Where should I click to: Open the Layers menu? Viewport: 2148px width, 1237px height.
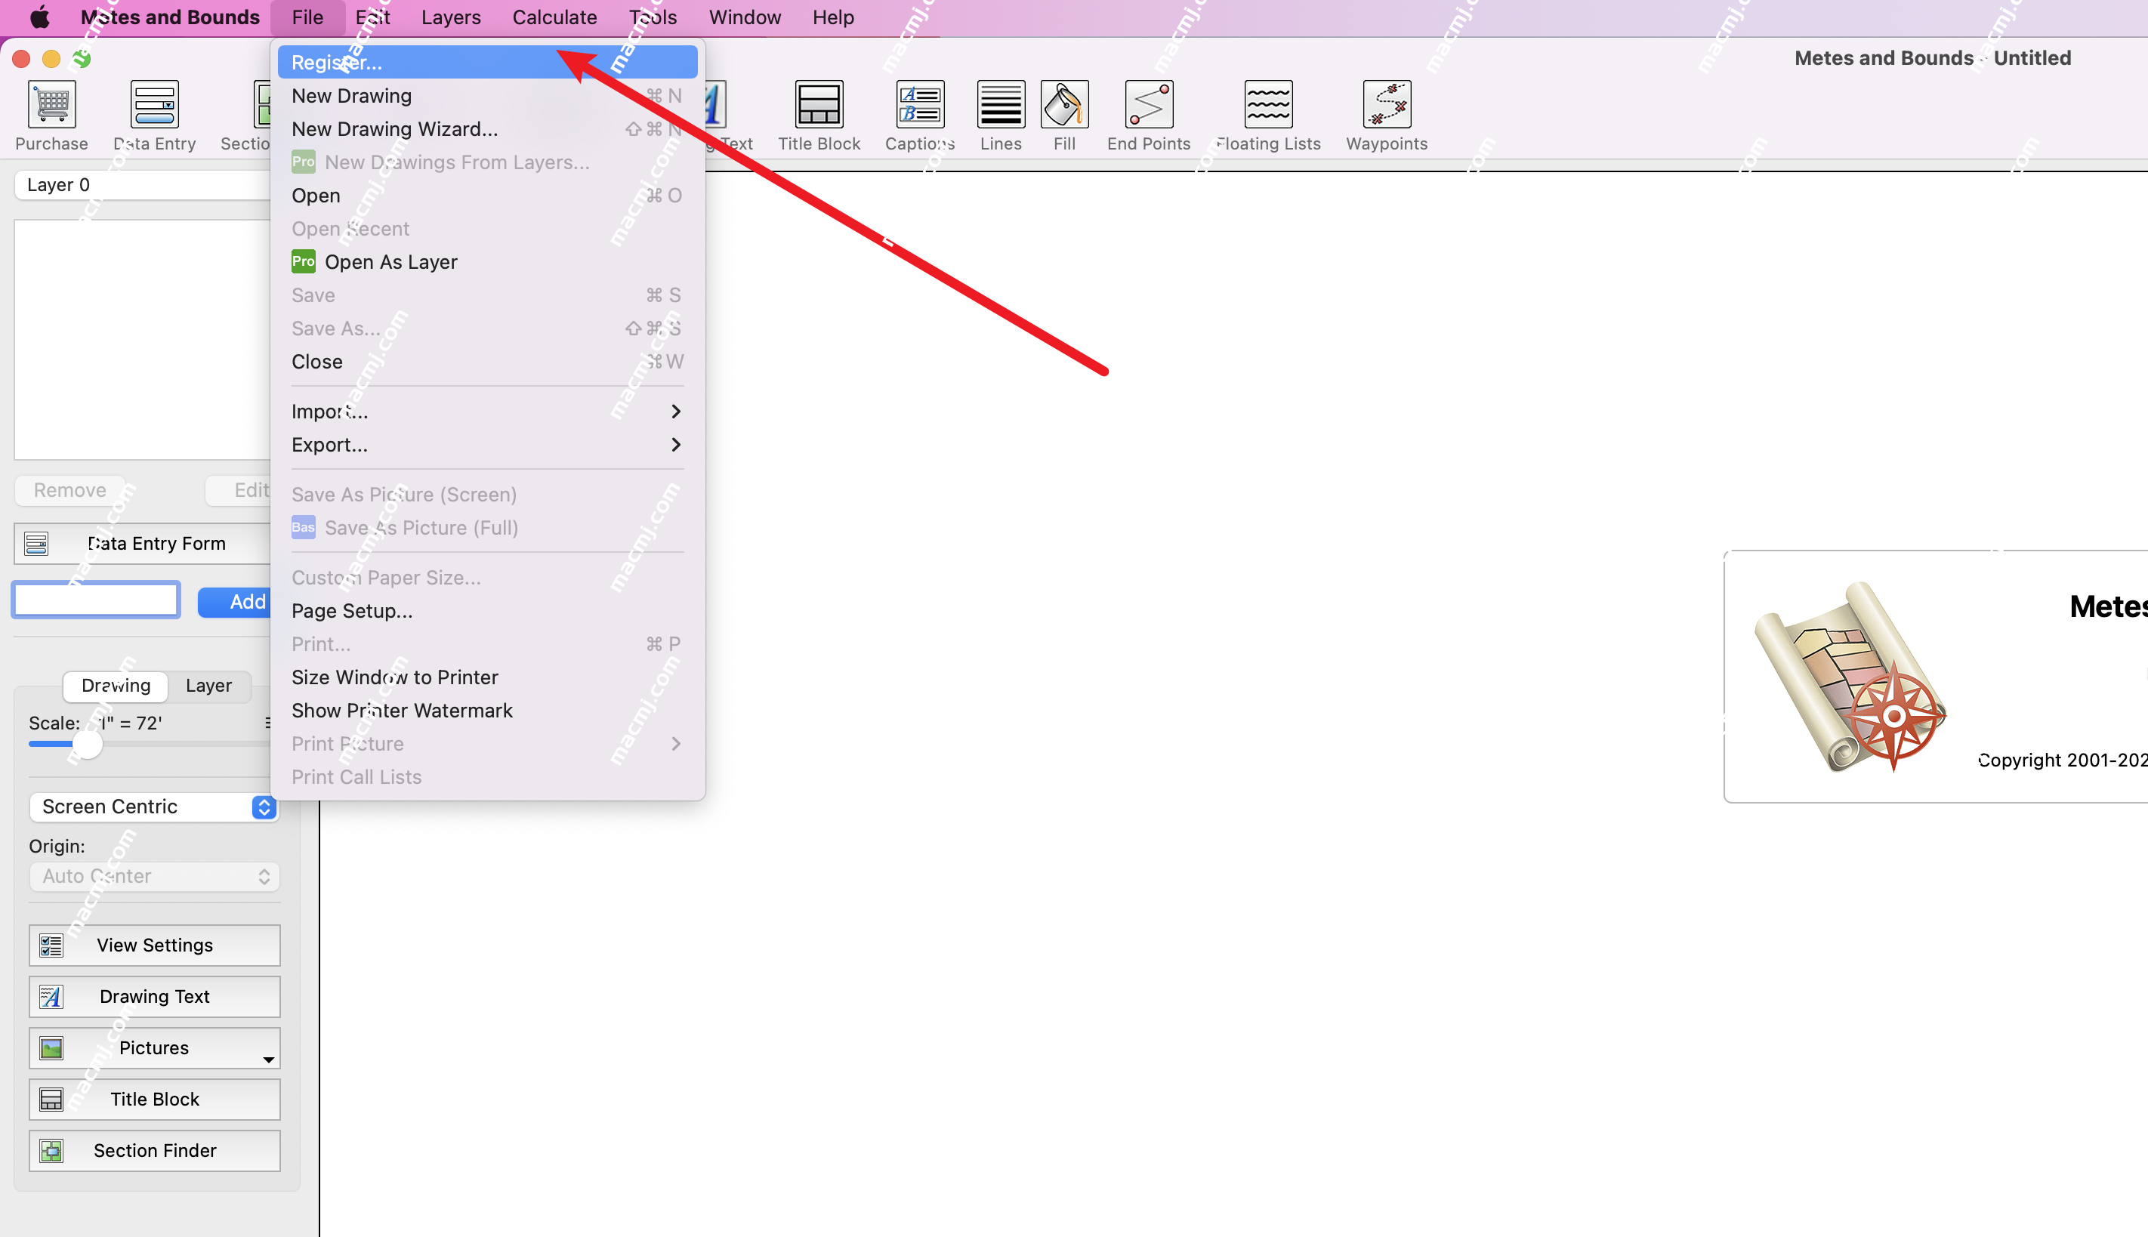451,17
